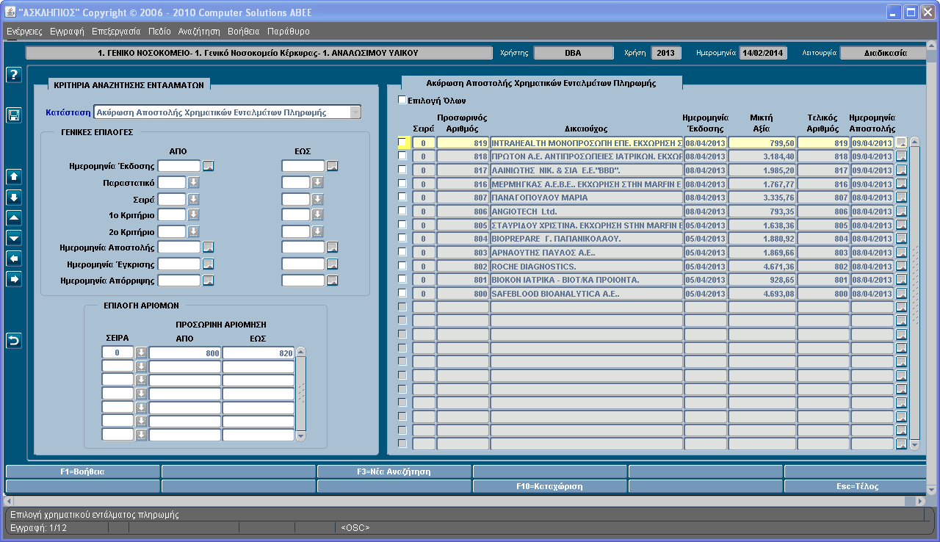Click detail icon on INTRAHEALTH row 819
This screenshot has width=940, height=542.
(x=901, y=142)
